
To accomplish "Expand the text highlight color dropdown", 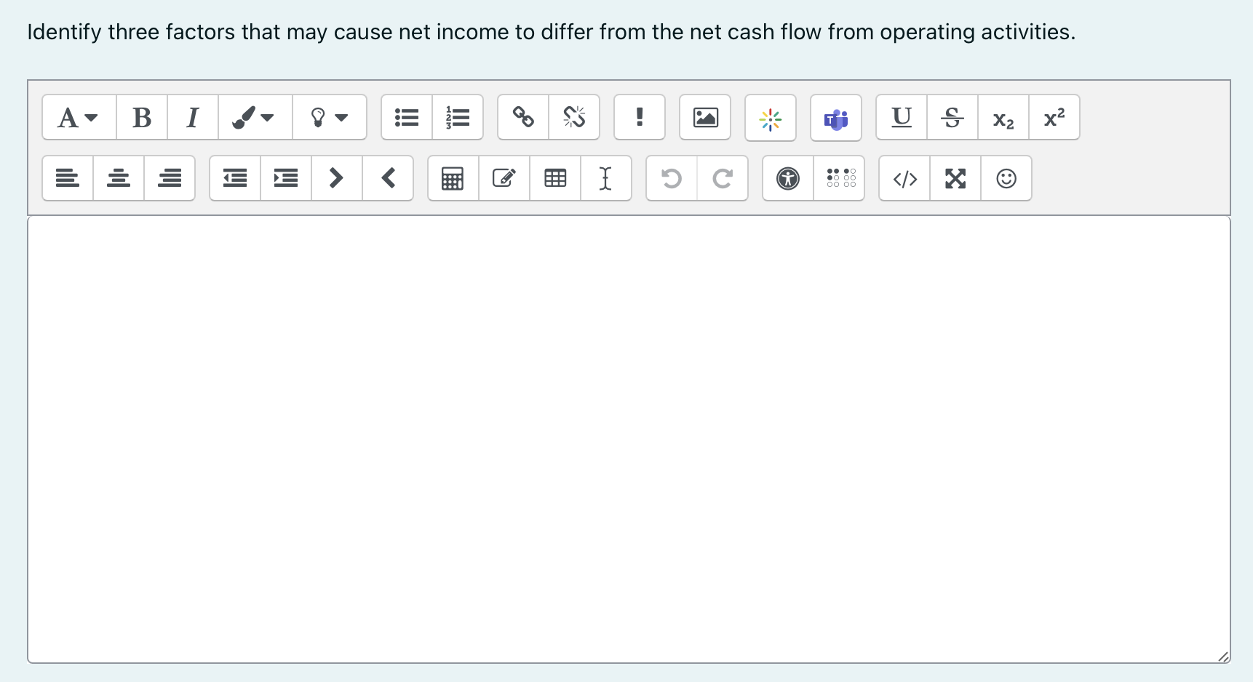I will coord(330,117).
